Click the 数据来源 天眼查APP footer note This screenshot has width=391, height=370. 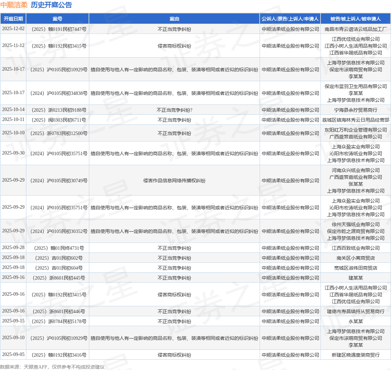[52, 367]
